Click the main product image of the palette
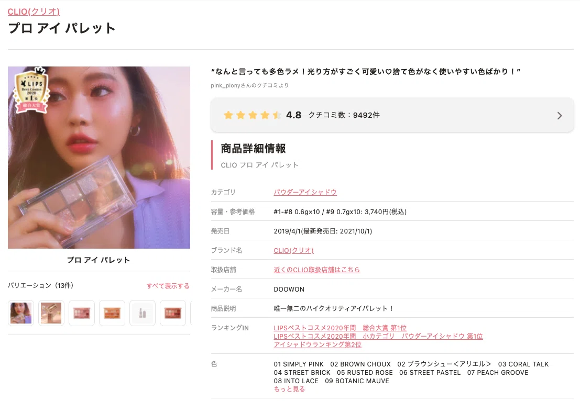Viewport: 580px width, 401px height. coord(99,158)
